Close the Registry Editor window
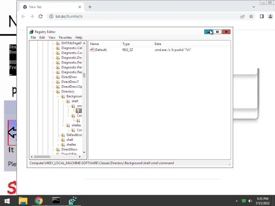The image size is (275, 206). tap(226, 32)
